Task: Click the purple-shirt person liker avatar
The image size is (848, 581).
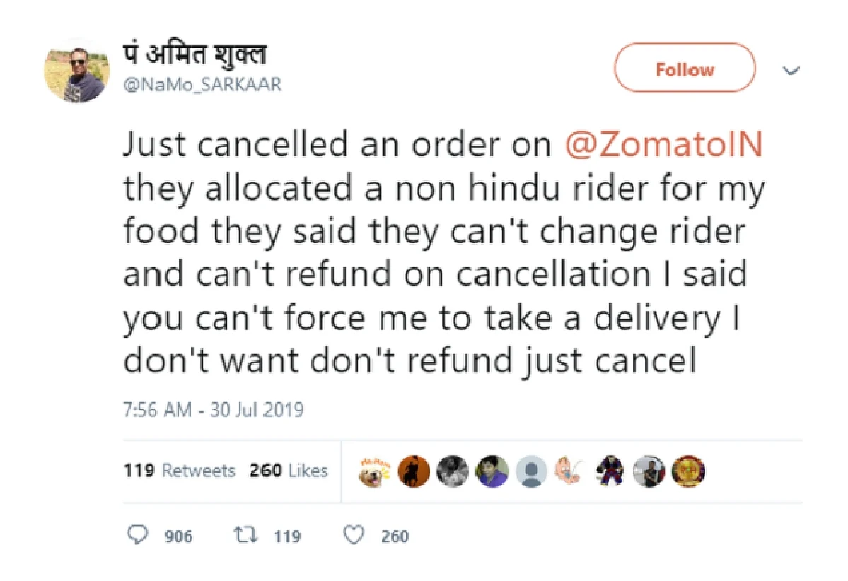Action: (x=492, y=471)
